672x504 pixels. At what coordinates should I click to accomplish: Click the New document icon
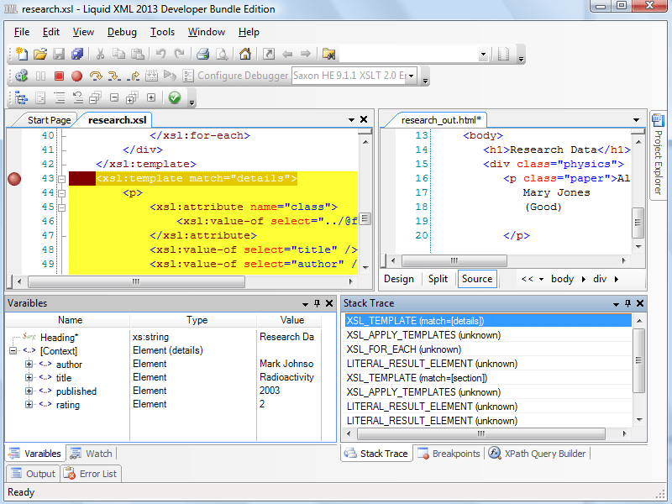coord(22,54)
